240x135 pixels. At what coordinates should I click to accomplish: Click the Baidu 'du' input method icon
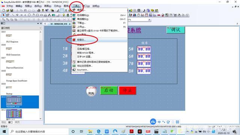(153, 121)
